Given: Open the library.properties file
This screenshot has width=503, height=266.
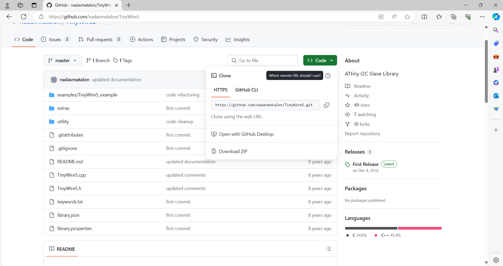Looking at the screenshot, I should (75, 229).
